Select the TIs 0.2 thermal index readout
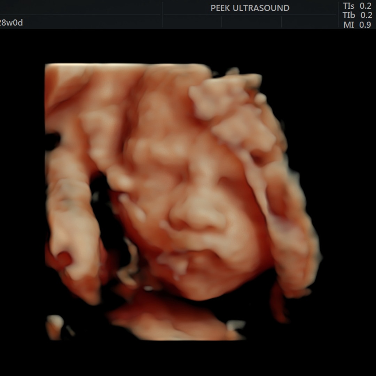376x376 pixels. (x=357, y=6)
